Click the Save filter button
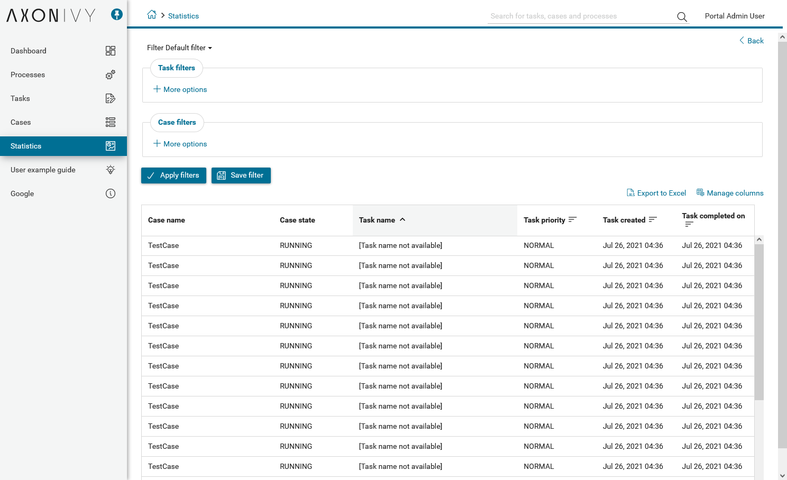The width and height of the screenshot is (787, 480). pyautogui.click(x=241, y=176)
